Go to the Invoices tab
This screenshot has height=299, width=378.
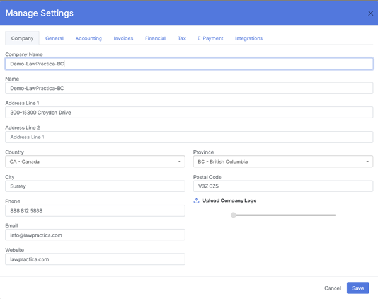point(123,38)
